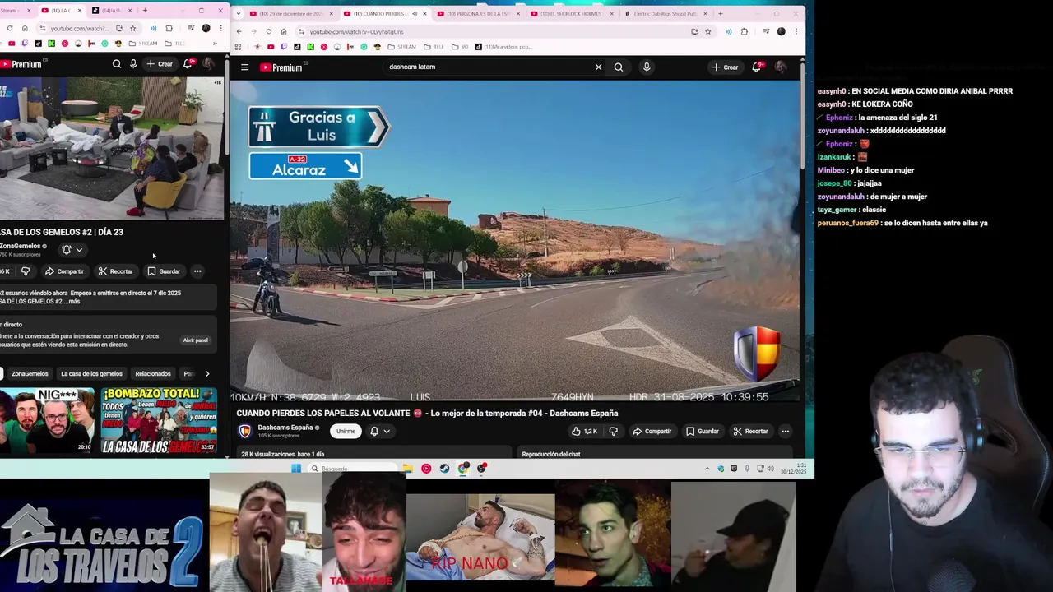Image resolution: width=1053 pixels, height=592 pixels.
Task: Select 'La casa de los gemelos' filter chip
Action: point(91,374)
